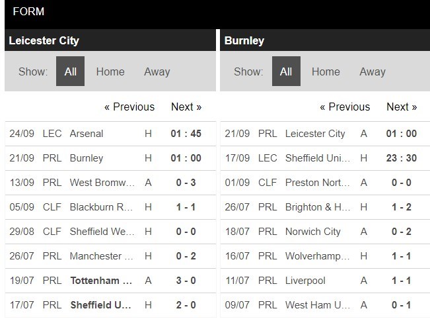
Task: Open the 1 - 1 Blackburn match score
Action: pyautogui.click(x=186, y=207)
